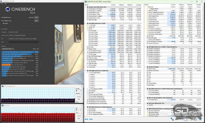Collapse the C-State Residency group

146,47
